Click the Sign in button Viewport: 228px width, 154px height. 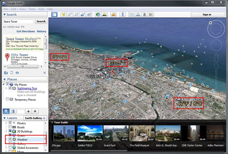point(208,15)
